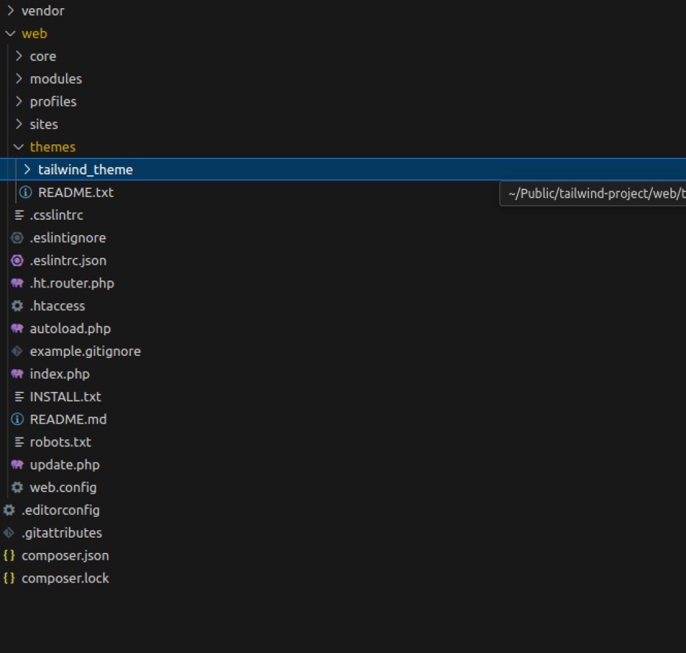Click the ESLint icon beside .eslintrc.json
The height and width of the screenshot is (653, 686).
pyautogui.click(x=17, y=260)
